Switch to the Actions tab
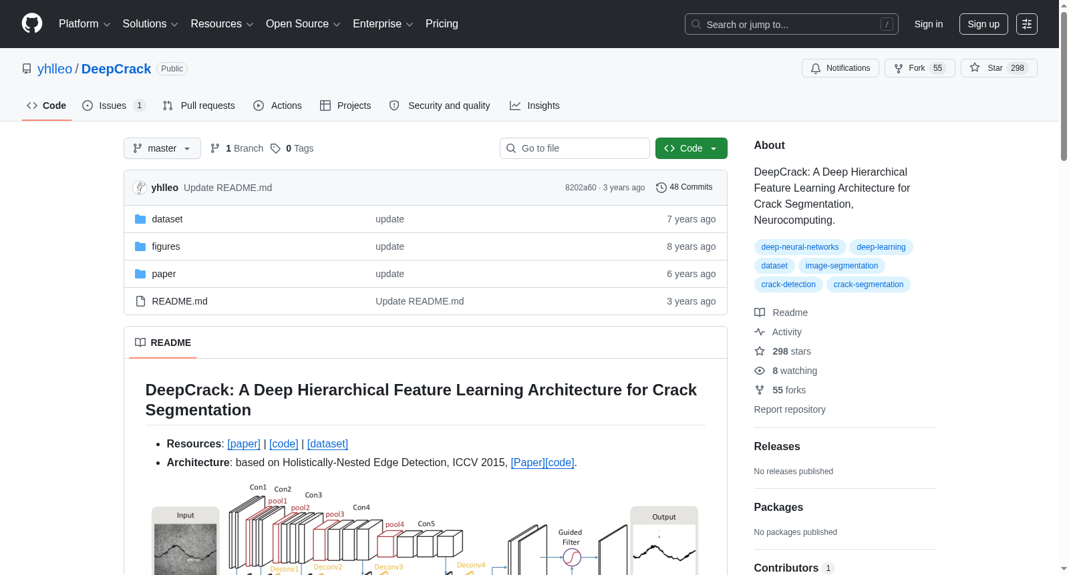The height and width of the screenshot is (575, 1069). click(278, 106)
